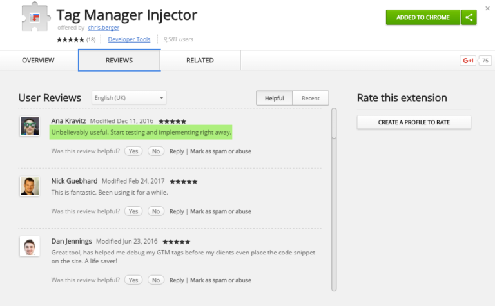Click Ana Kravitz's star rating
Image resolution: width=495 pixels, height=306 pixels.
coord(172,122)
